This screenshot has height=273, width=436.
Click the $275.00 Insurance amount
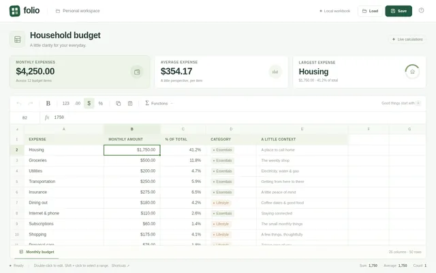tap(132, 192)
